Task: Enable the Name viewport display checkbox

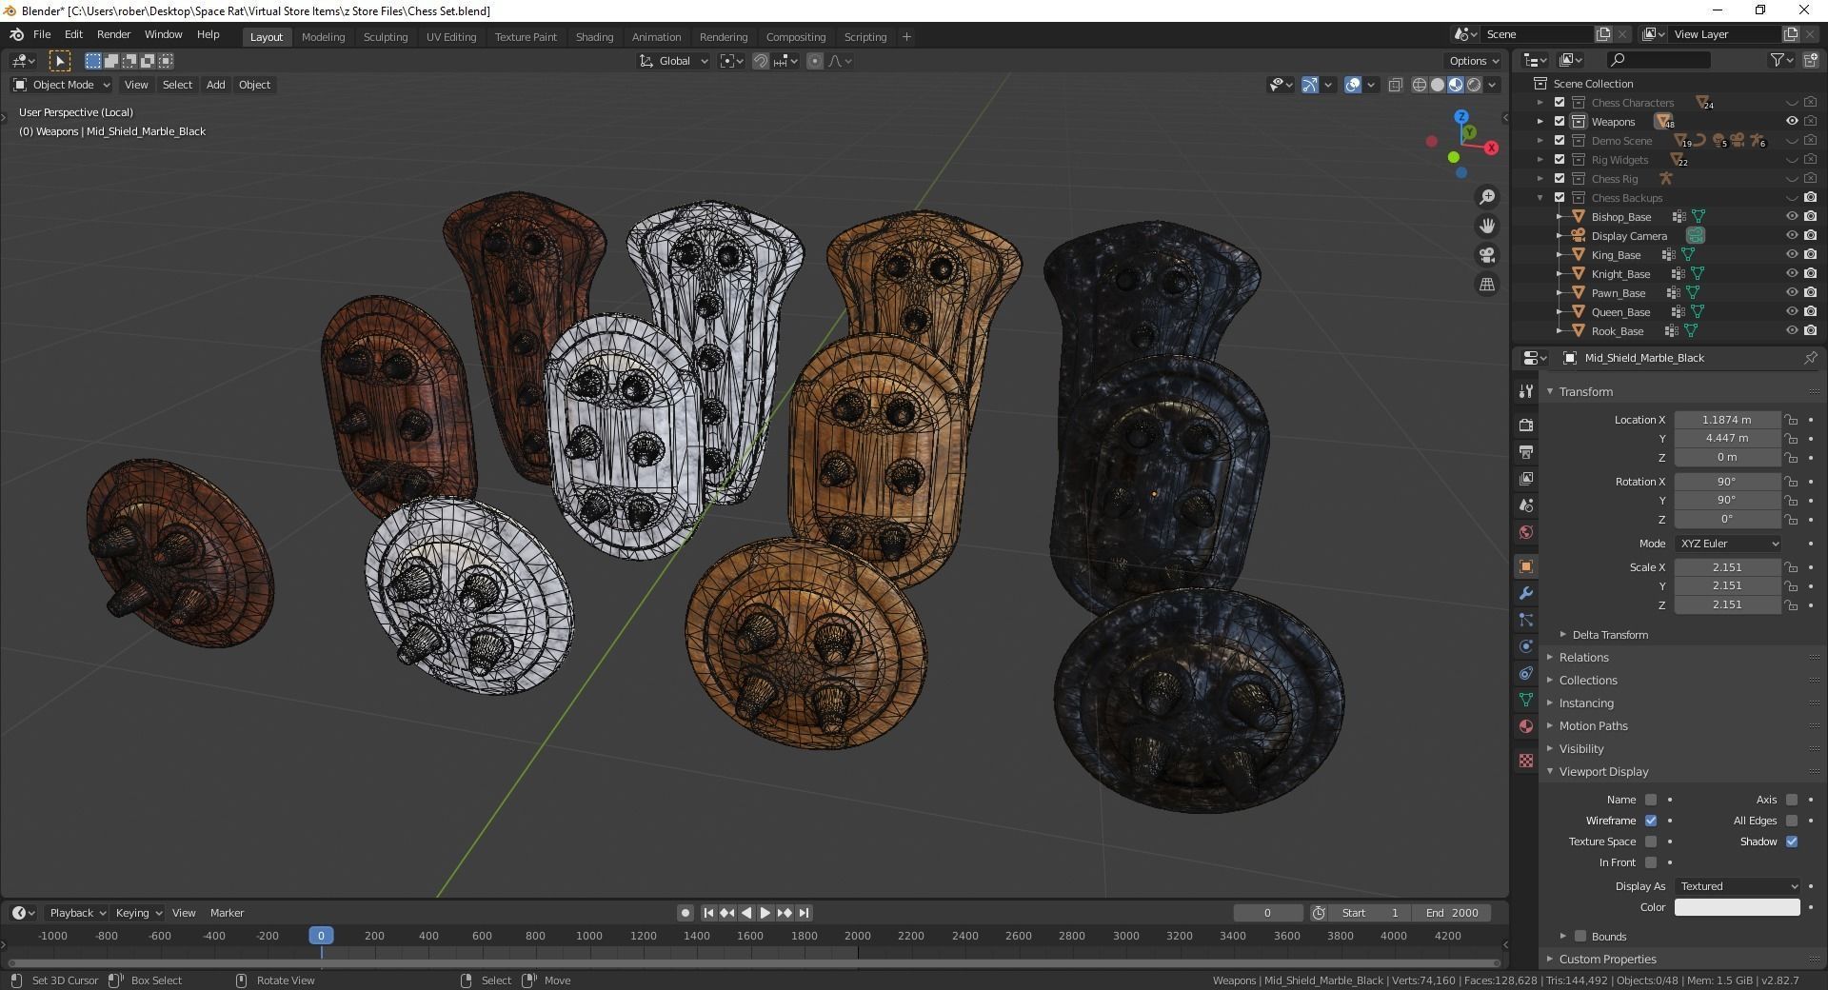Action: point(1651,800)
